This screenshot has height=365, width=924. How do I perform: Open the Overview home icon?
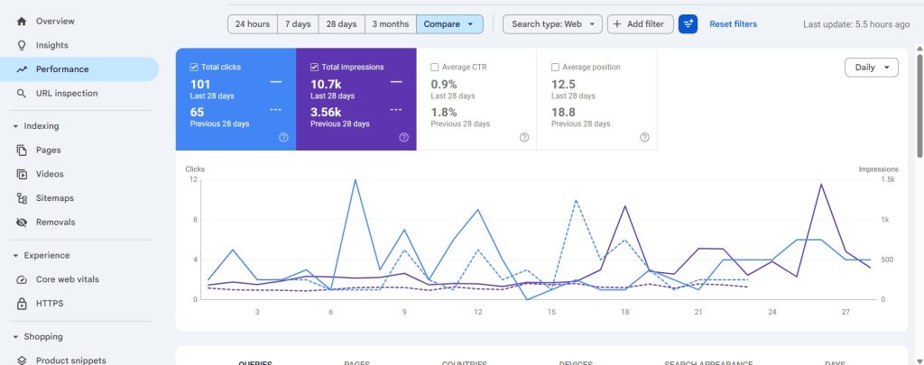[22, 22]
